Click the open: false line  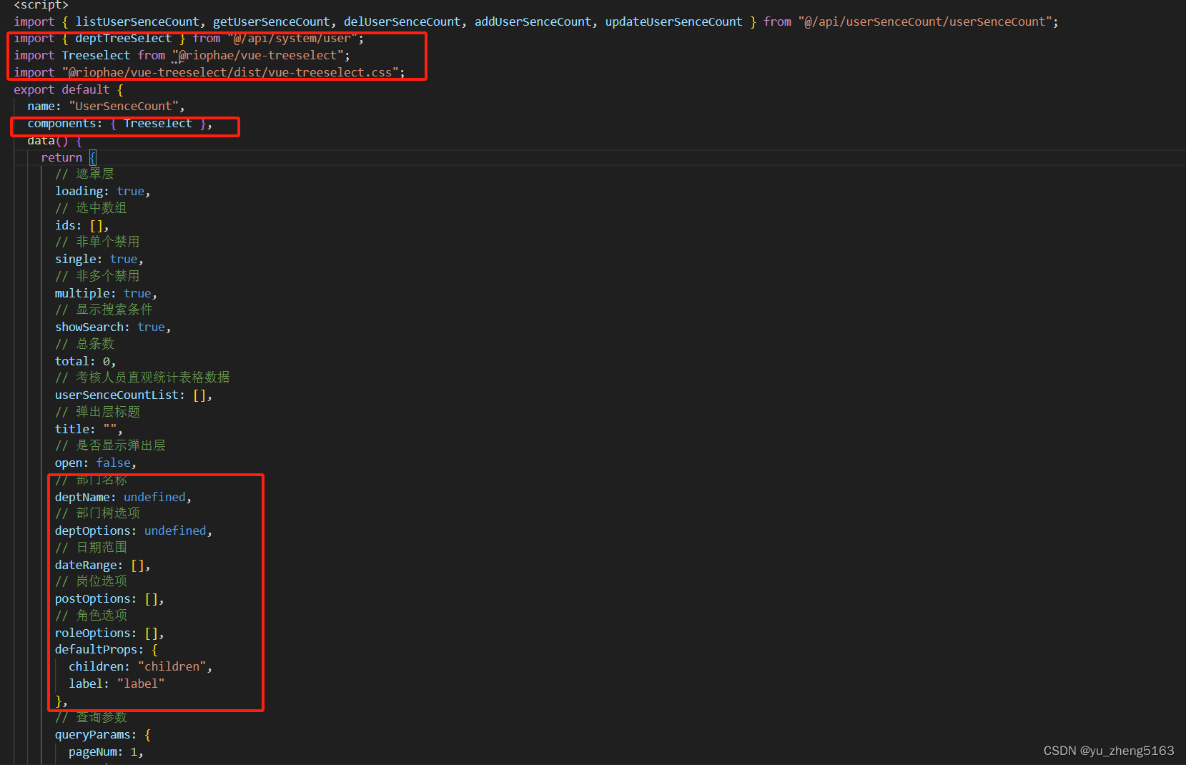[95, 463]
